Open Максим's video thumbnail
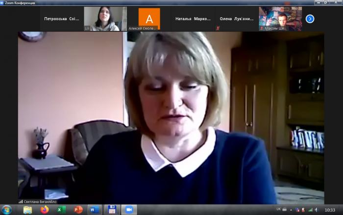343x215 pixels. 280,19
